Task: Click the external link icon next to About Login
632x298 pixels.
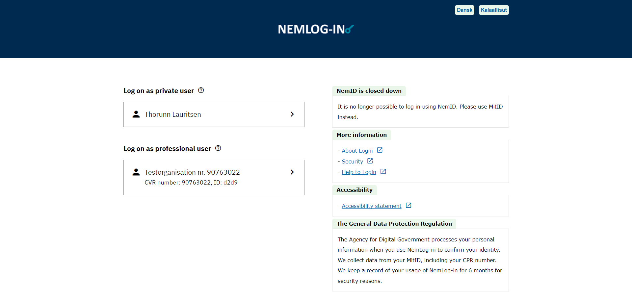Action: 380,150
